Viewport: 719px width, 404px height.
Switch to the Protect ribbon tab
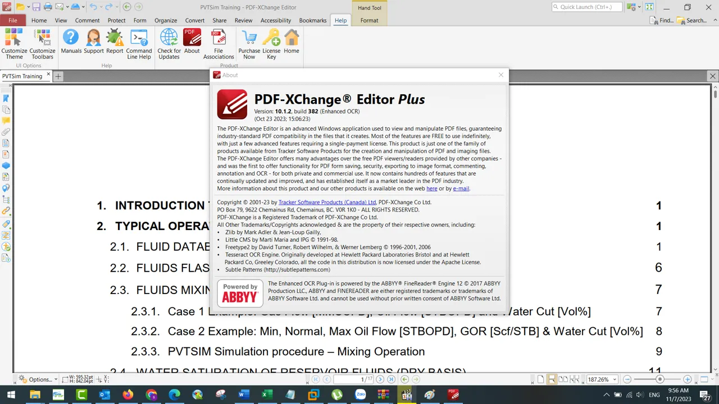click(x=116, y=20)
